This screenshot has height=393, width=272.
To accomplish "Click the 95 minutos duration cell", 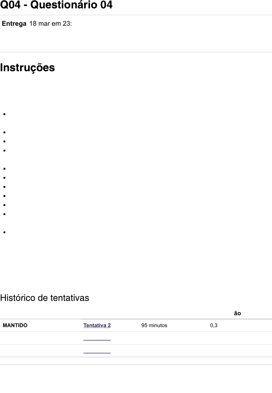I will [154, 325].
